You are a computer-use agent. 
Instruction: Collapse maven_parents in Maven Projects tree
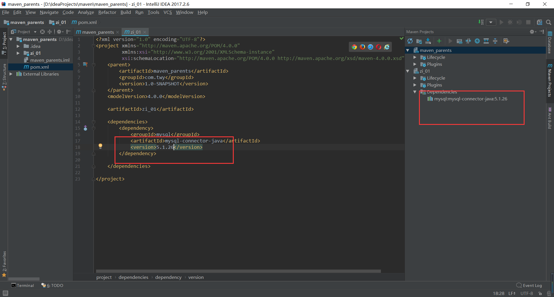click(x=408, y=50)
